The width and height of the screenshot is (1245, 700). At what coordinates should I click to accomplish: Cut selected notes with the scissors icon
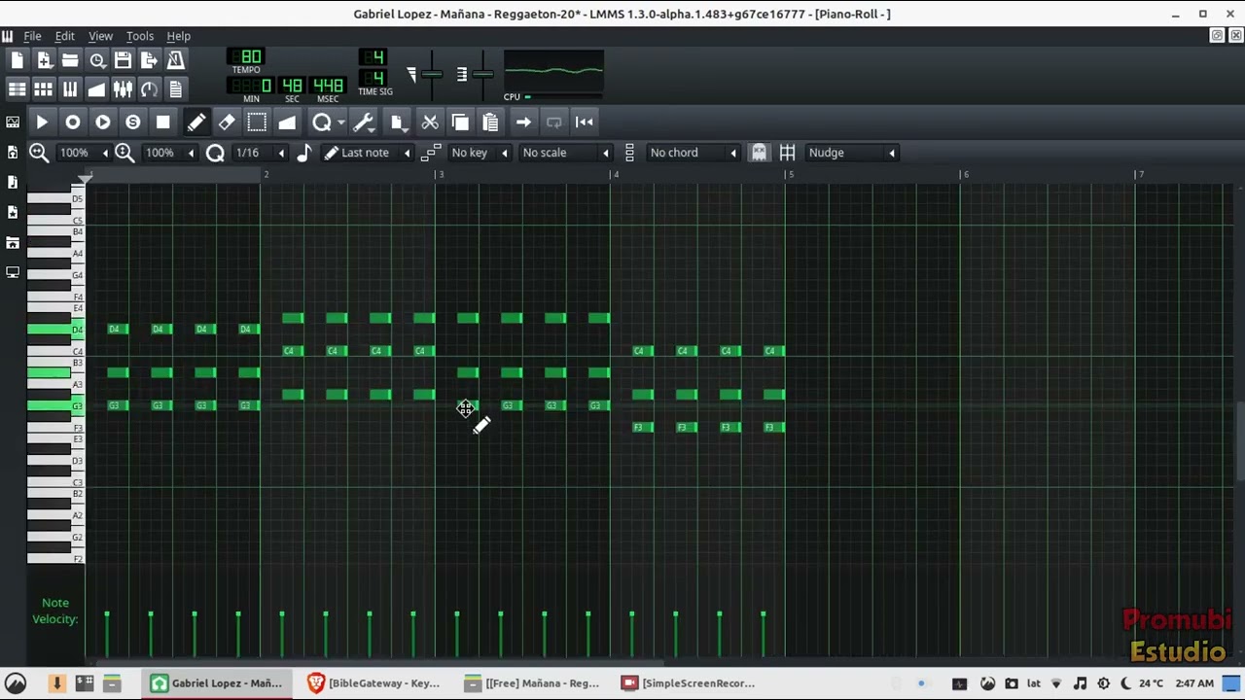[430, 122]
